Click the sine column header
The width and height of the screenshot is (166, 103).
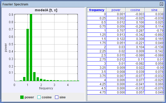coord(155,10)
